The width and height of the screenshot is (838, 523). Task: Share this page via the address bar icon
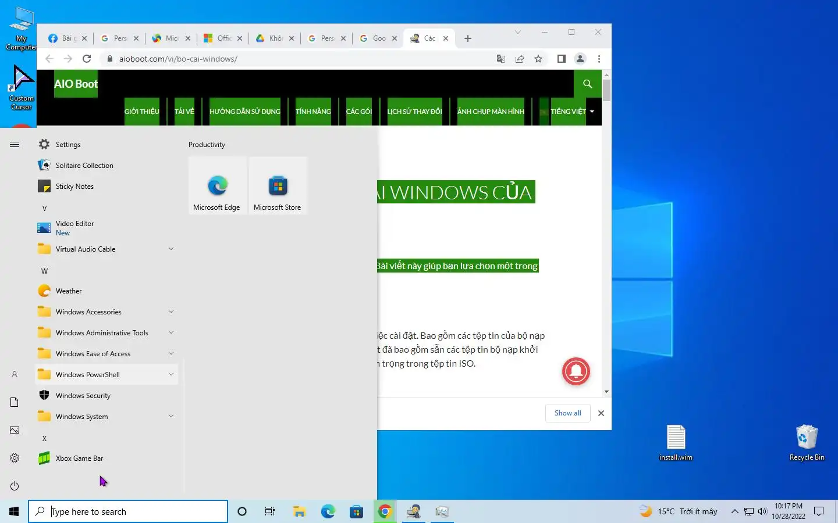520,59
